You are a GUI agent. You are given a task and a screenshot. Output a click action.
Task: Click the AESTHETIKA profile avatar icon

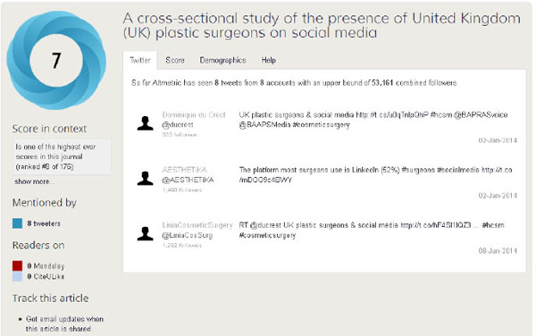point(146,179)
